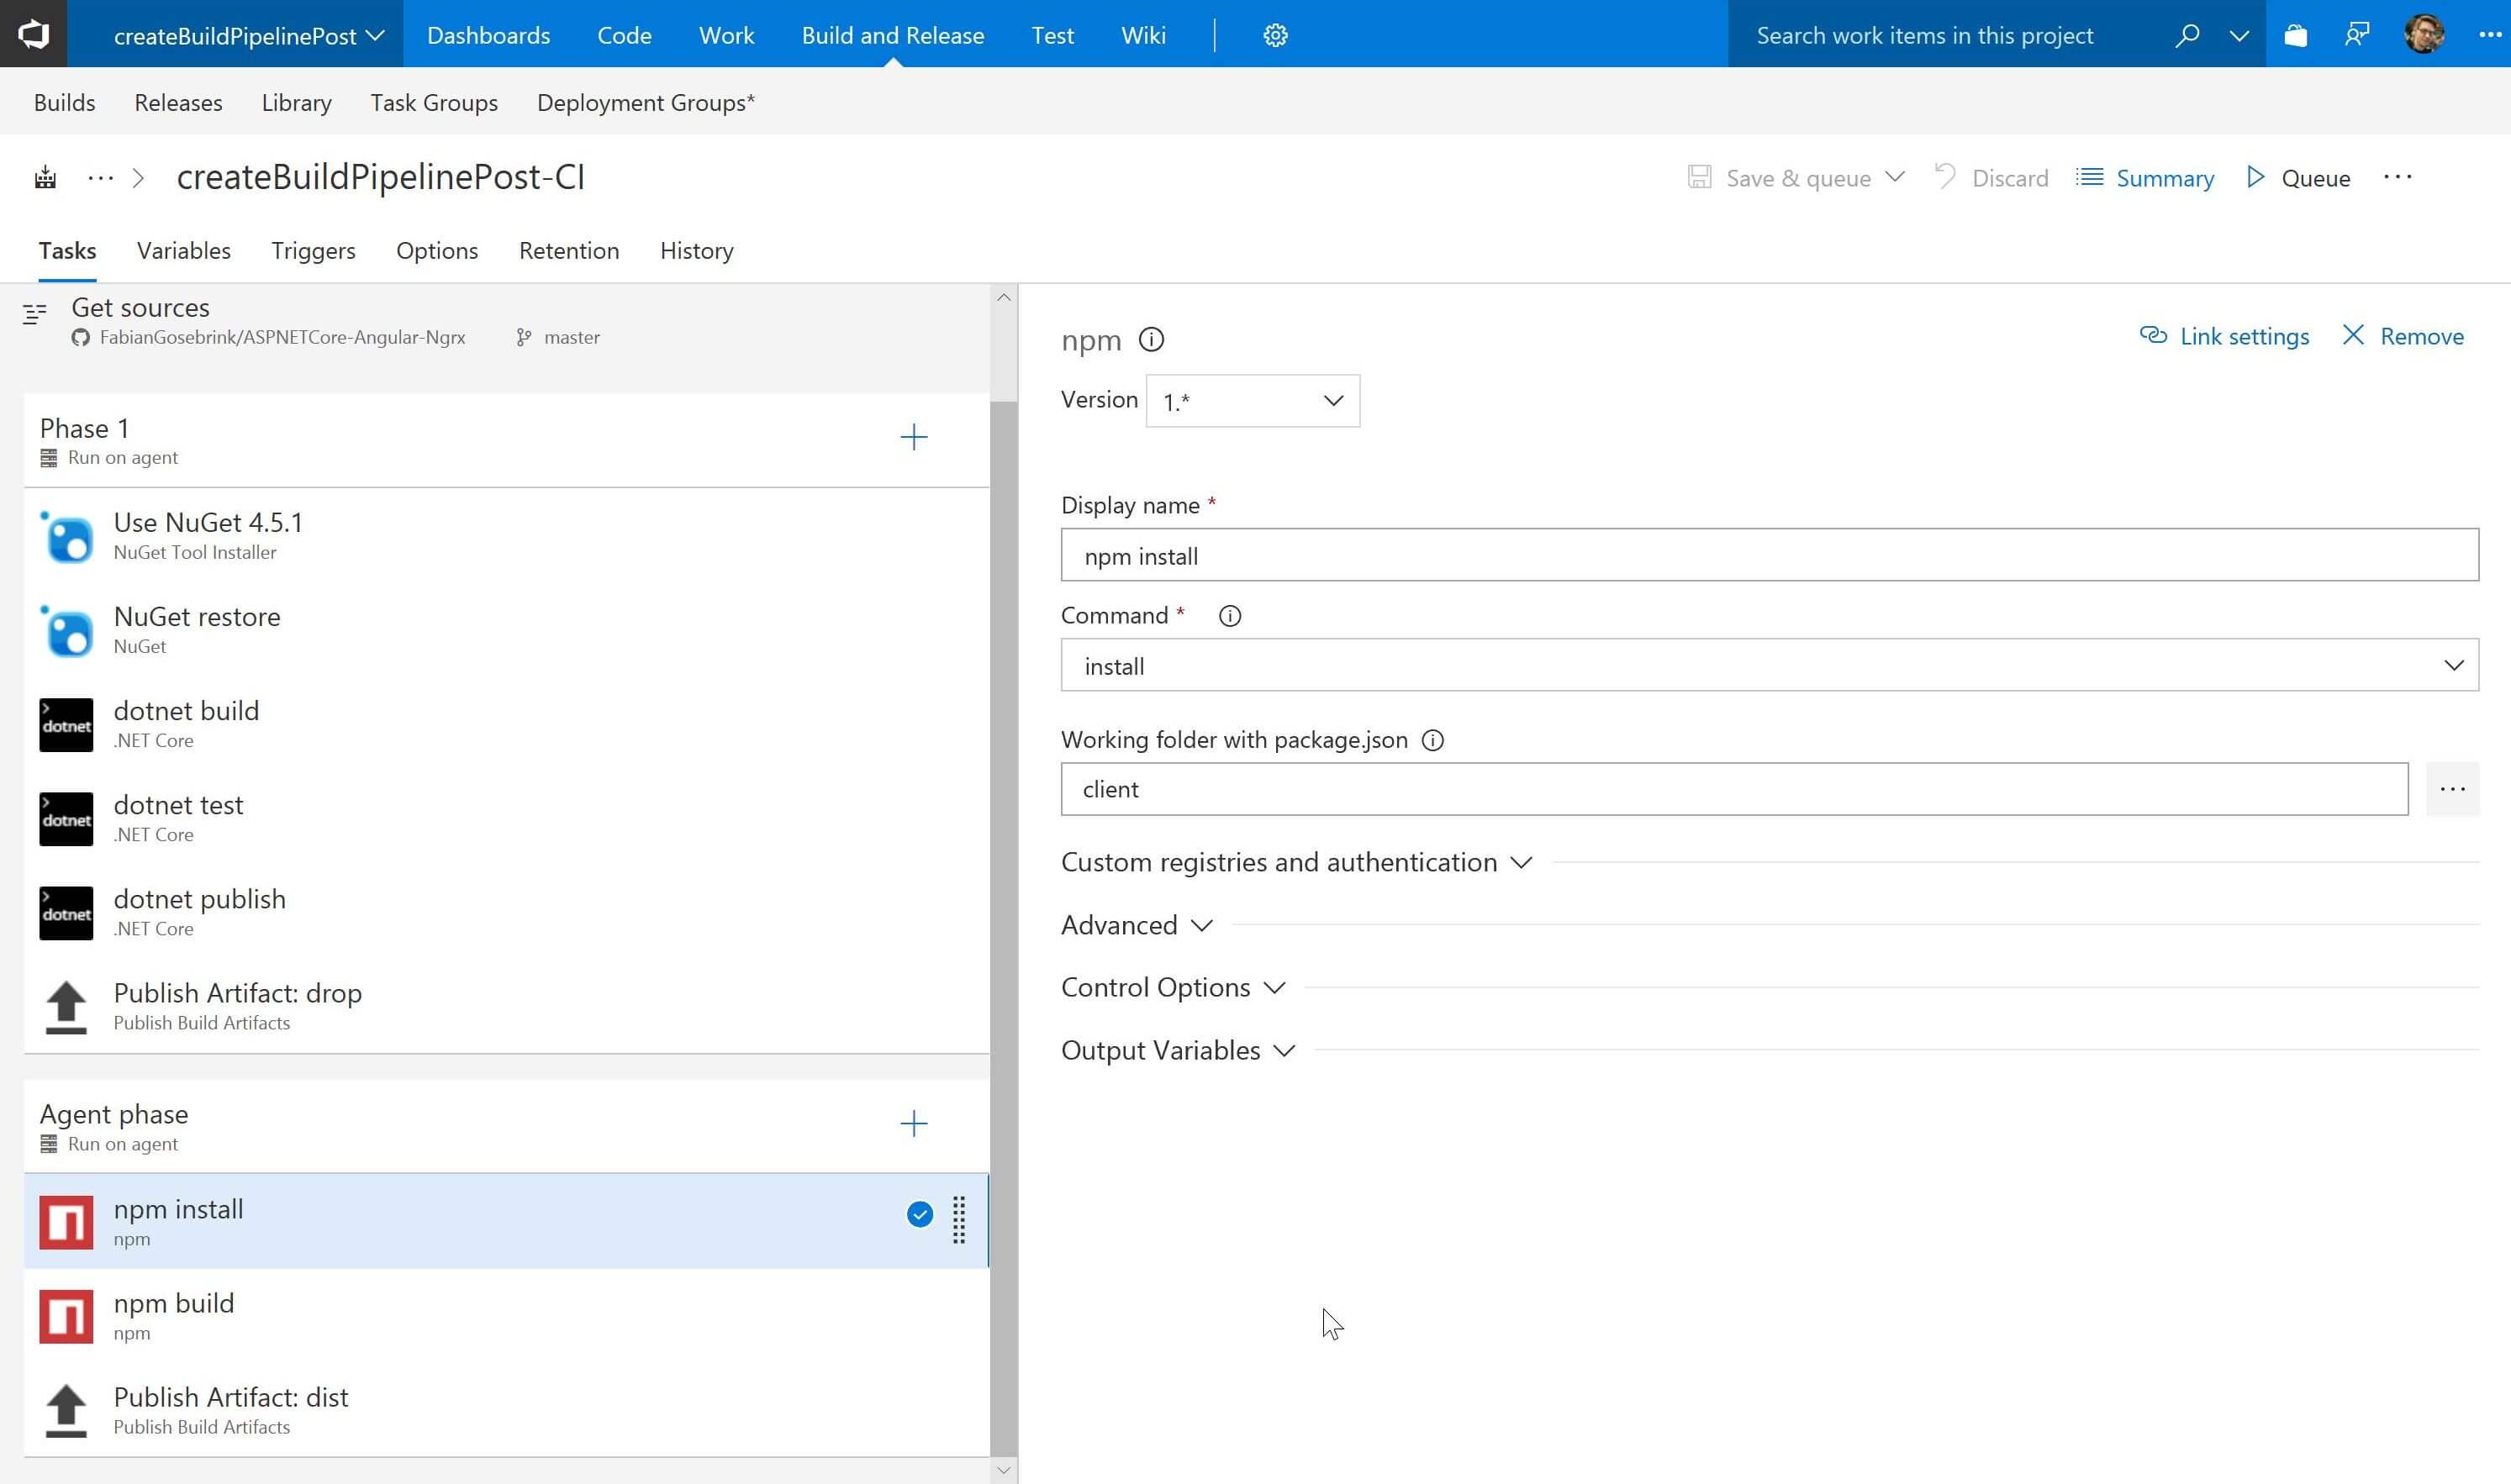Switch to the Variables tab
The image size is (2511, 1484).
[184, 251]
